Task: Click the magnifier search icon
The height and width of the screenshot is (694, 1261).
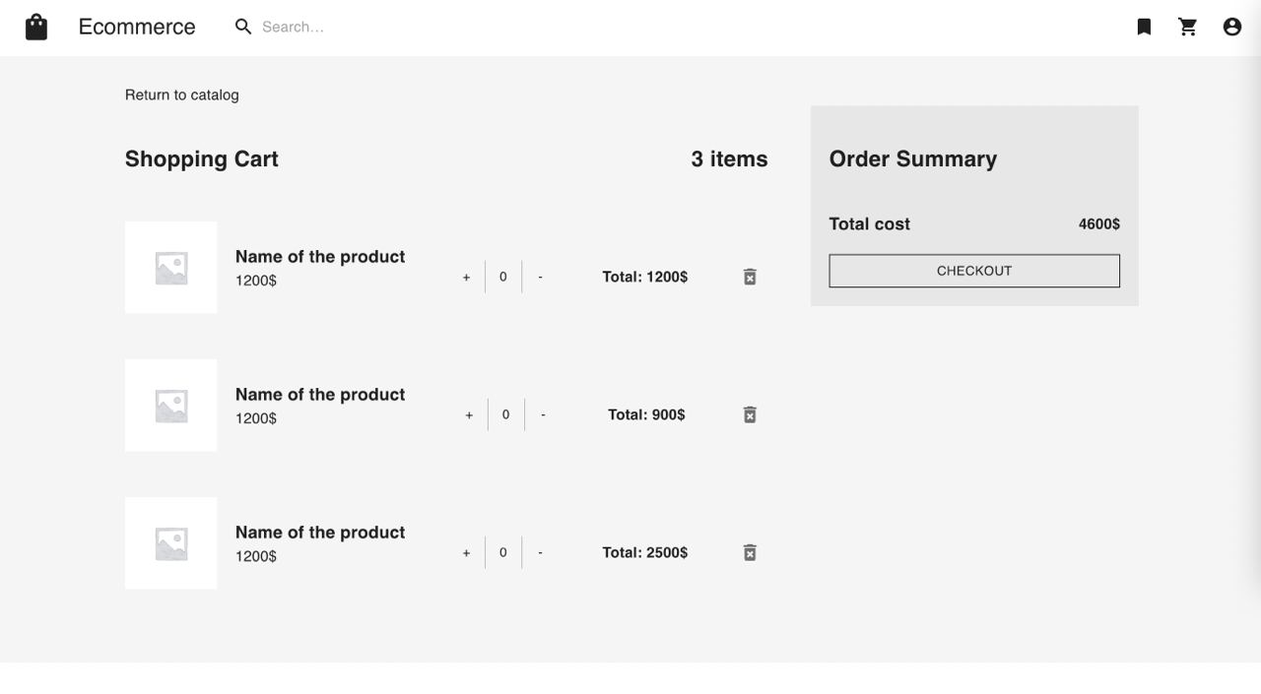Action: [x=243, y=27]
